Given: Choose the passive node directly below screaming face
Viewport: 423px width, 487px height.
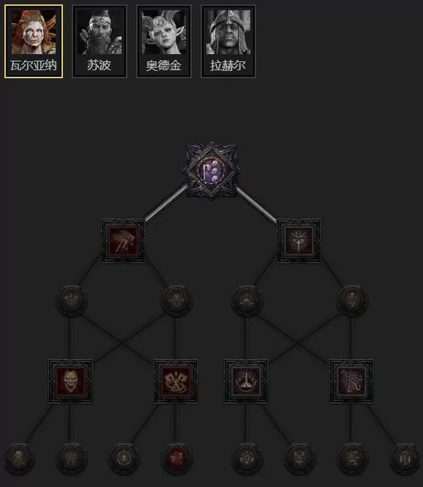Looking at the screenshot, I should pyautogui.click(x=71, y=458).
